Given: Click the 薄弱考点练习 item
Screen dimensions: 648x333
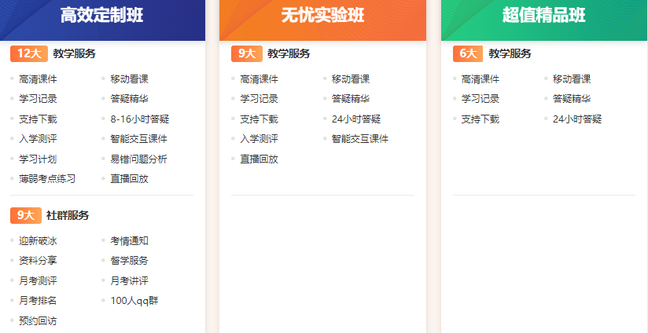Looking at the screenshot, I should click(x=47, y=179).
